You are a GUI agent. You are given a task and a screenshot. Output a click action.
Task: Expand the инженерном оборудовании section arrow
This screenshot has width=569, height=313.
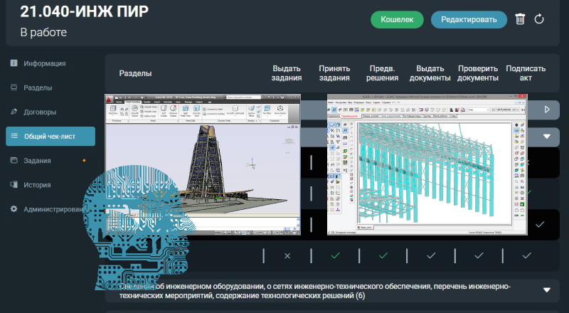pos(547,290)
